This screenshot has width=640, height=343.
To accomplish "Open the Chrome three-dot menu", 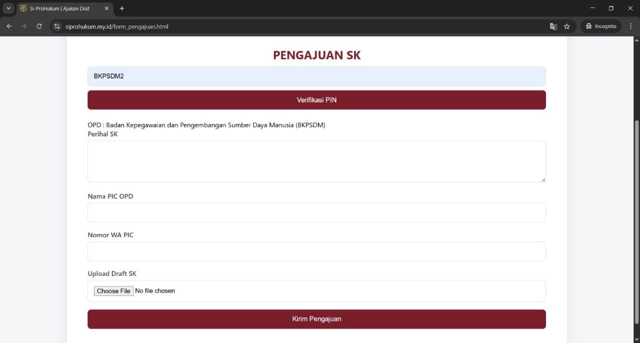I will pyautogui.click(x=630, y=26).
